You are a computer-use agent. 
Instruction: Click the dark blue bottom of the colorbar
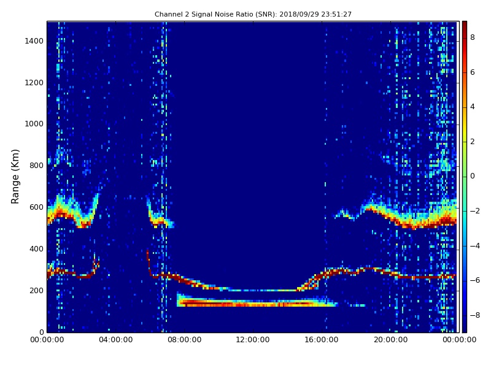click(465, 326)
